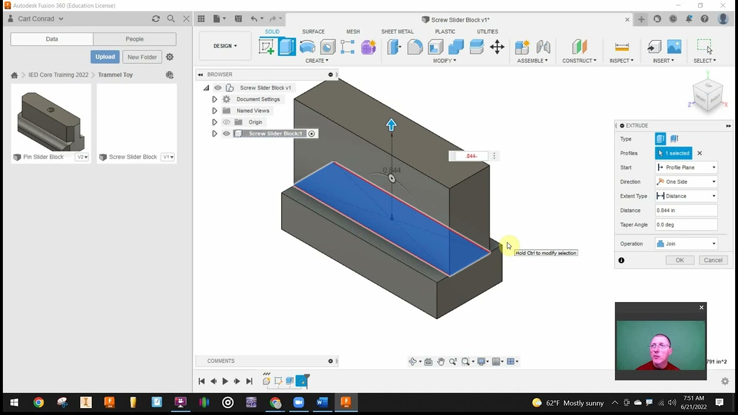Switch to the UTILITIES tab
The height and width of the screenshot is (415, 738).
pyautogui.click(x=487, y=32)
